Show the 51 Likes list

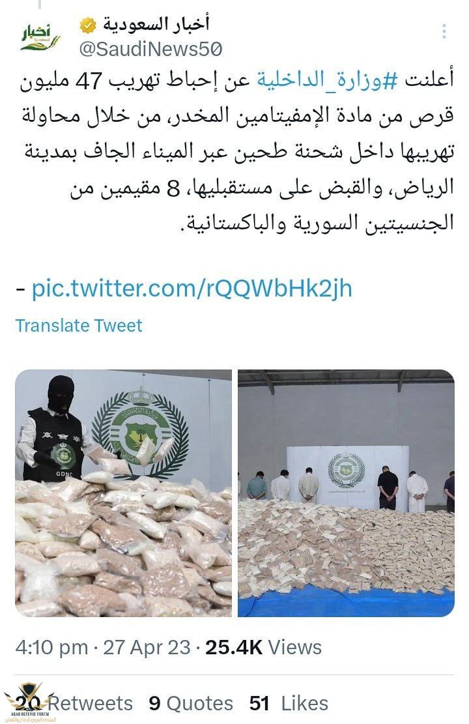point(289,704)
